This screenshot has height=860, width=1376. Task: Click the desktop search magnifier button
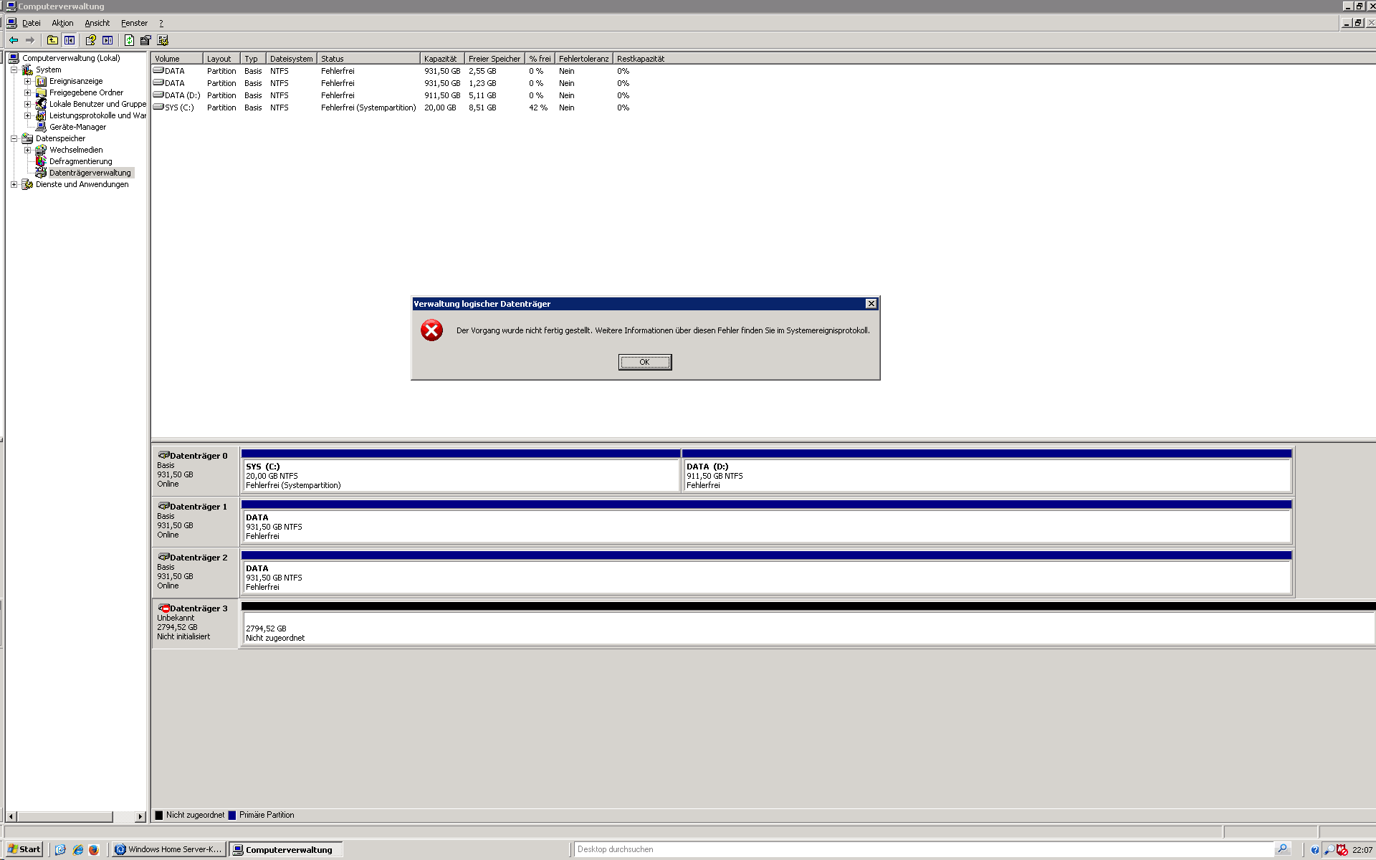(x=1282, y=849)
